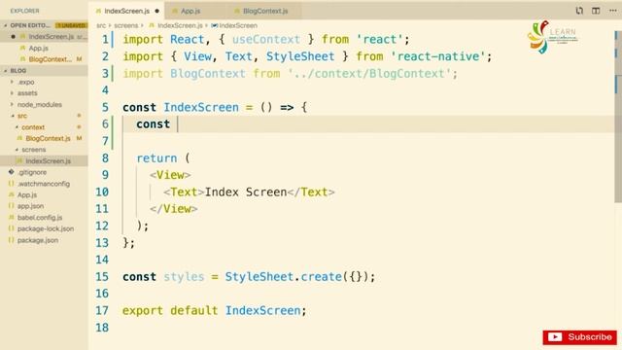Open the app.json file

[x=30, y=206]
